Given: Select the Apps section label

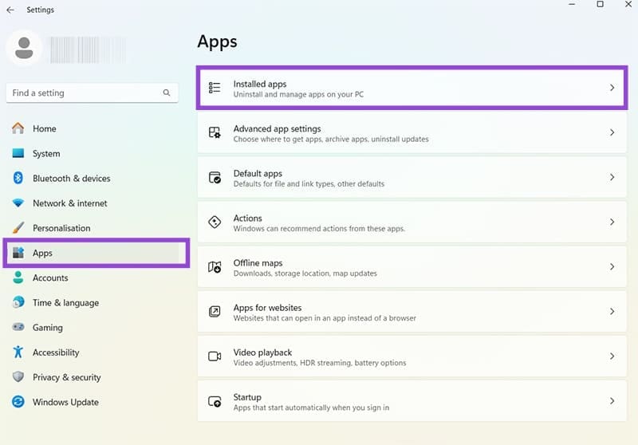Looking at the screenshot, I should click(42, 253).
